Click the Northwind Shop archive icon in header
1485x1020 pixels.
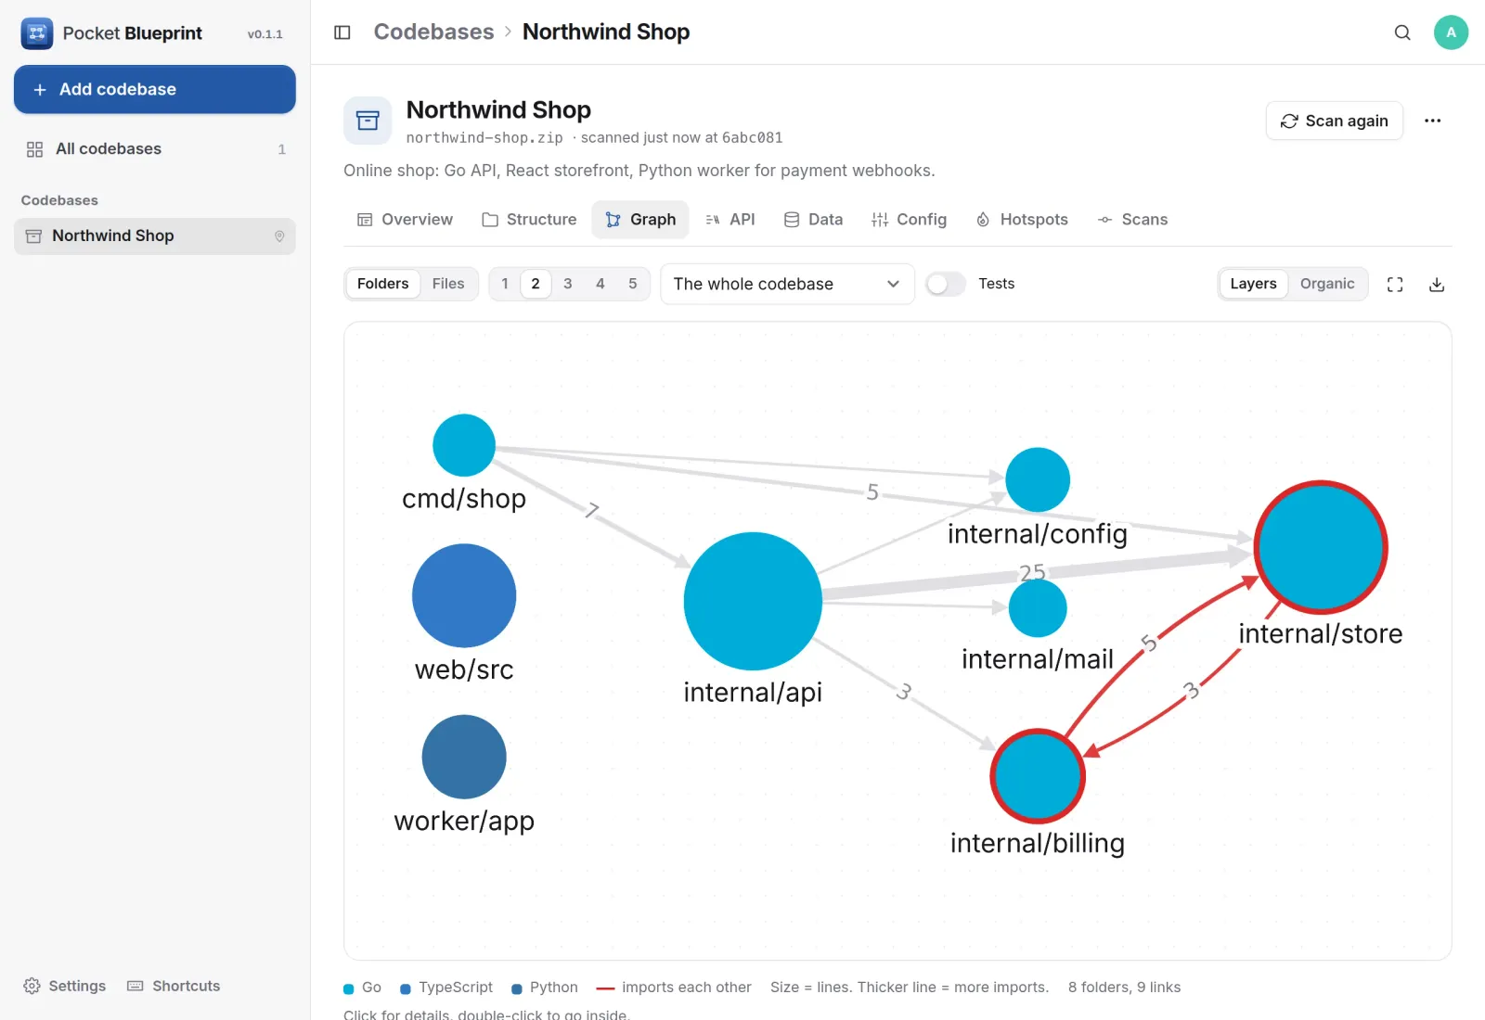click(x=368, y=121)
